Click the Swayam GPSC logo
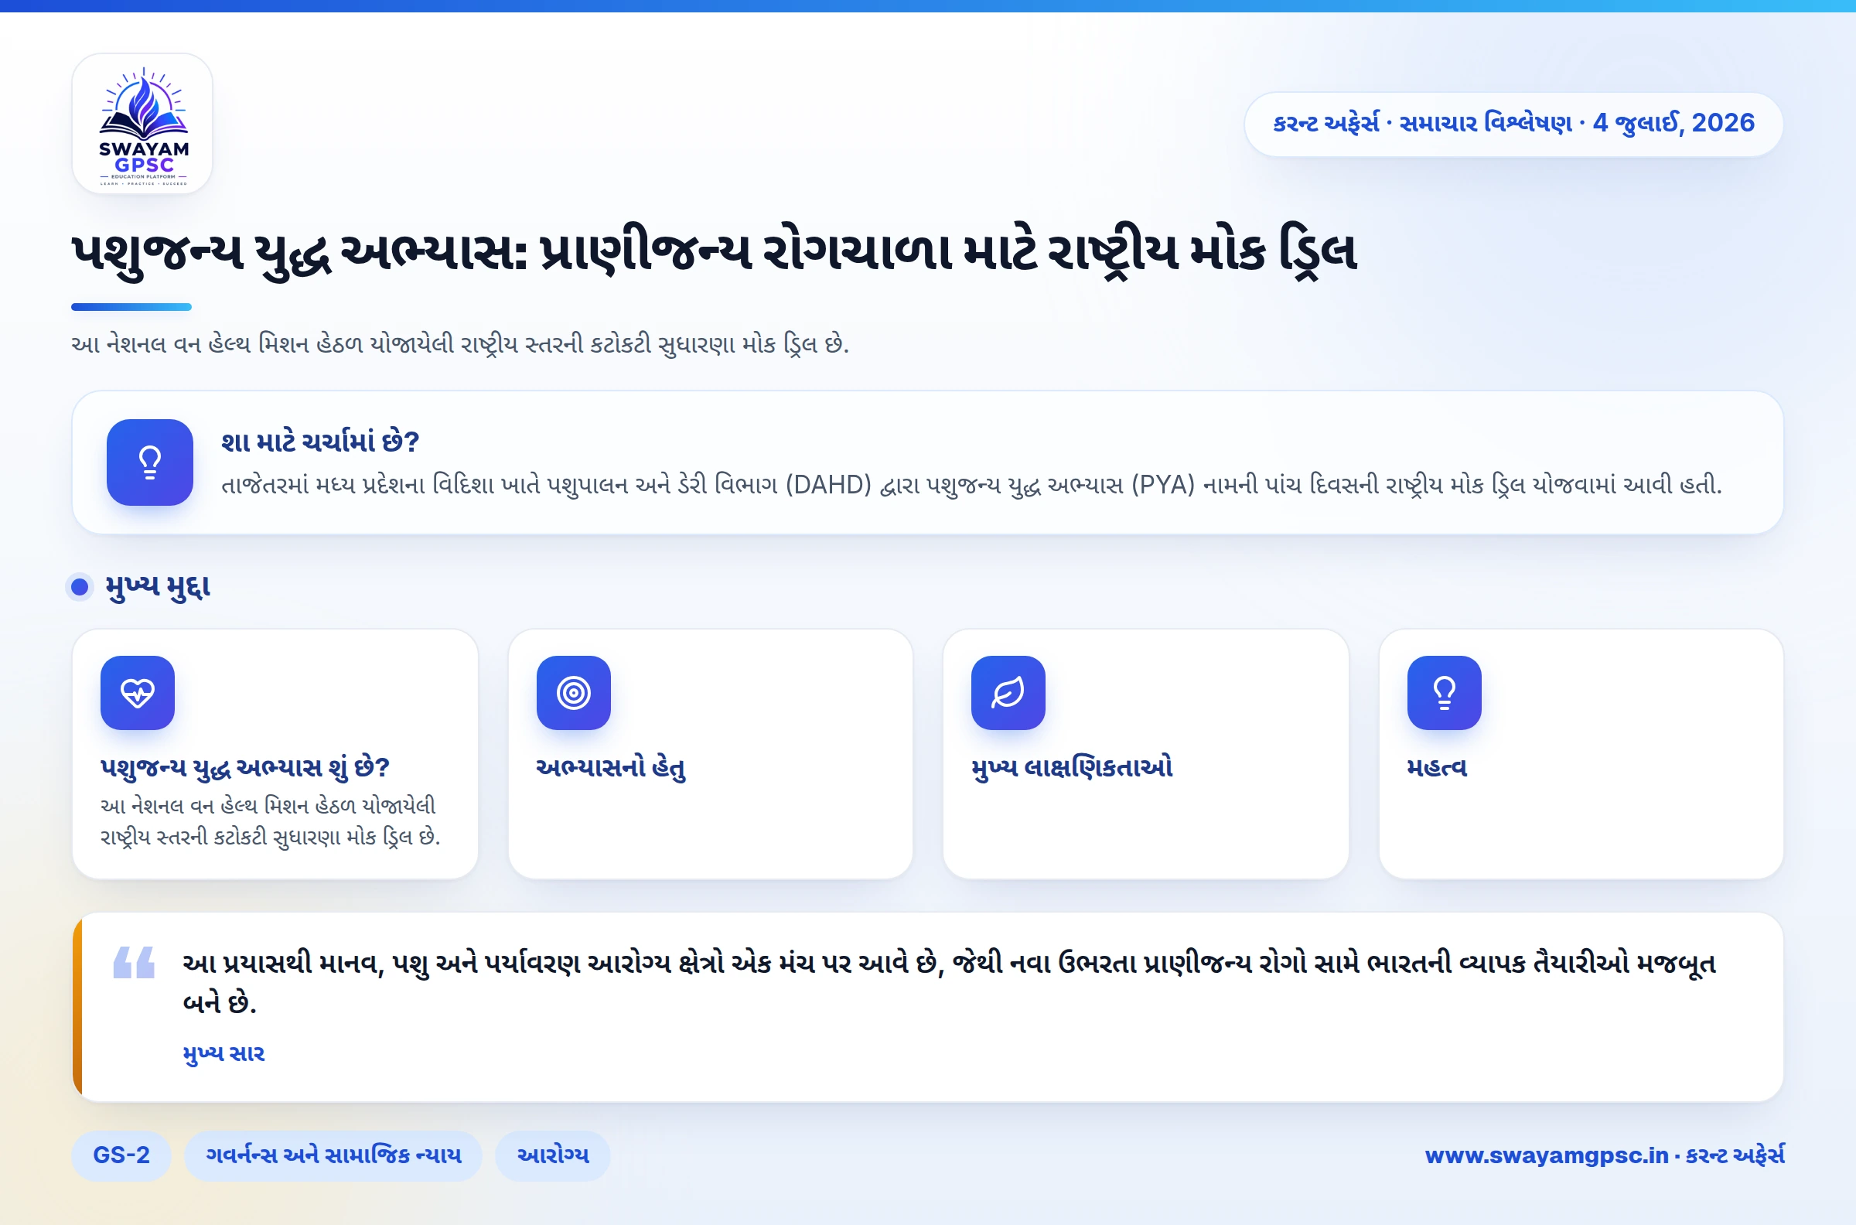This screenshot has height=1225, width=1856. [x=142, y=124]
